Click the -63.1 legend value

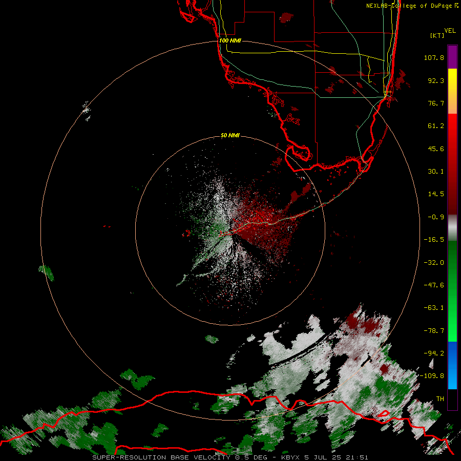tap(434, 308)
